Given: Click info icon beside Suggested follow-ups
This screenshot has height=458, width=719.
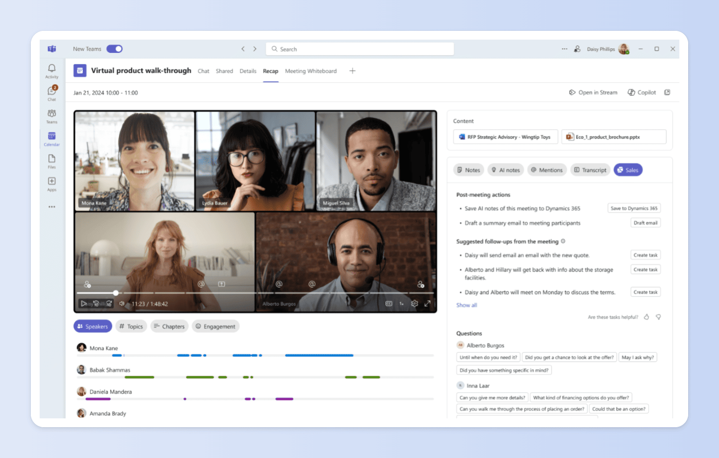Looking at the screenshot, I should [563, 241].
